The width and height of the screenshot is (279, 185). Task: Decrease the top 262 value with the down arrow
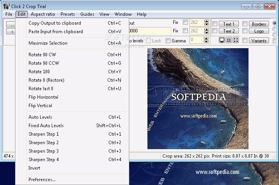206,24
